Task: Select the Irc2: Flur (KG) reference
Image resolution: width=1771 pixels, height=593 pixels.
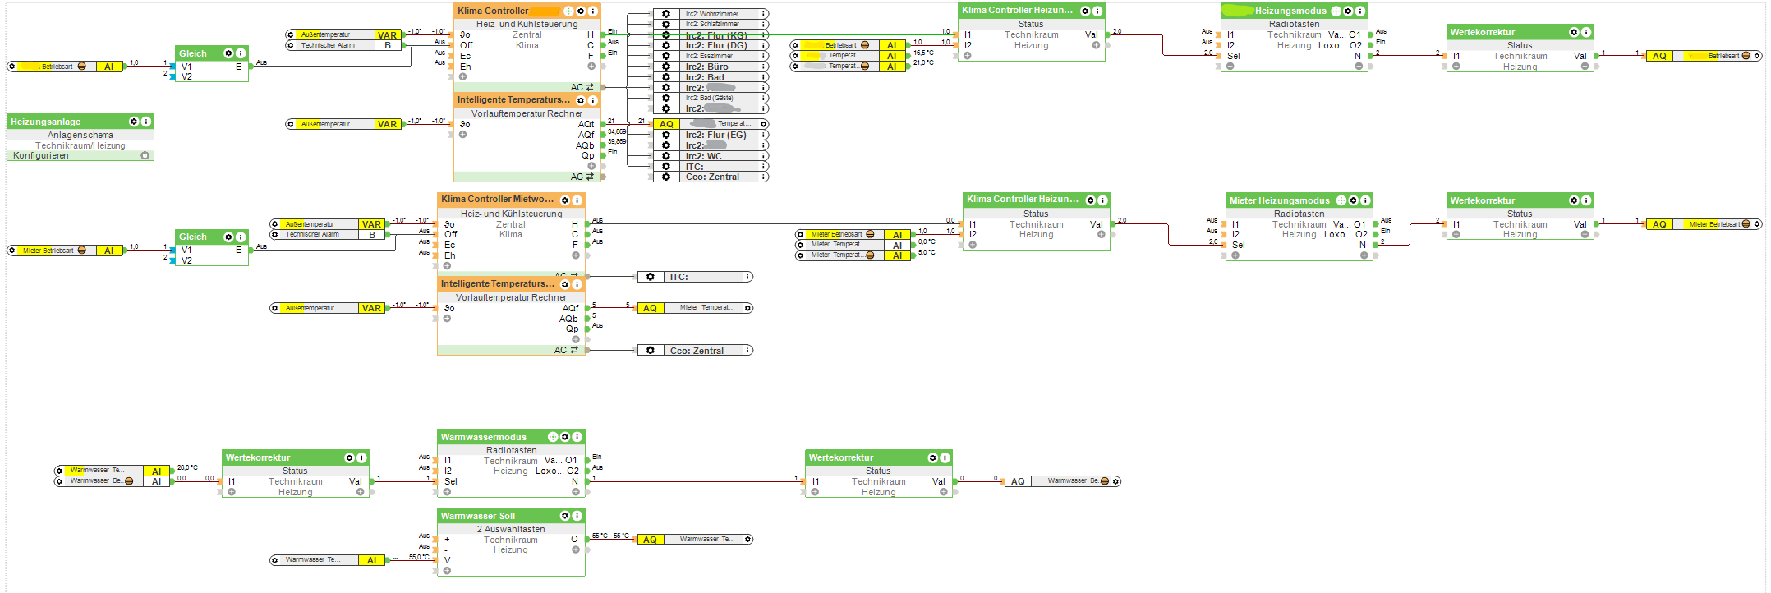Action: pos(711,35)
